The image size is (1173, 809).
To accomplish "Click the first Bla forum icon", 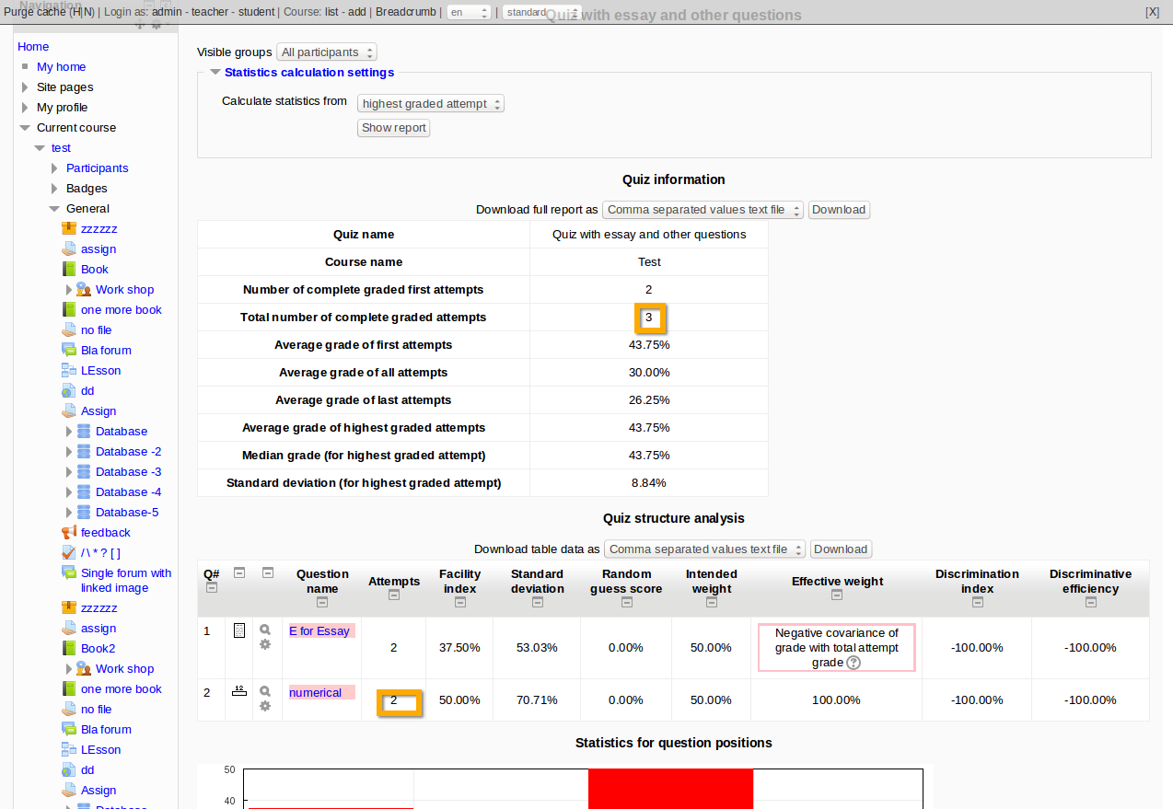I will (x=69, y=350).
